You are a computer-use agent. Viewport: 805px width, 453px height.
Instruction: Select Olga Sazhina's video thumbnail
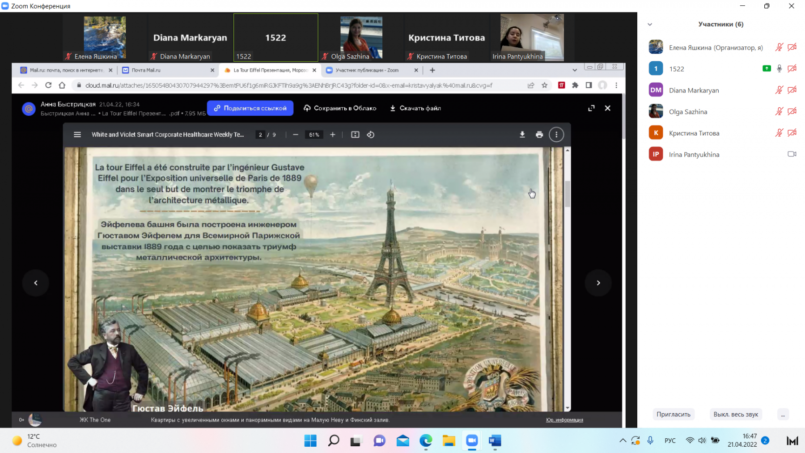(x=361, y=38)
